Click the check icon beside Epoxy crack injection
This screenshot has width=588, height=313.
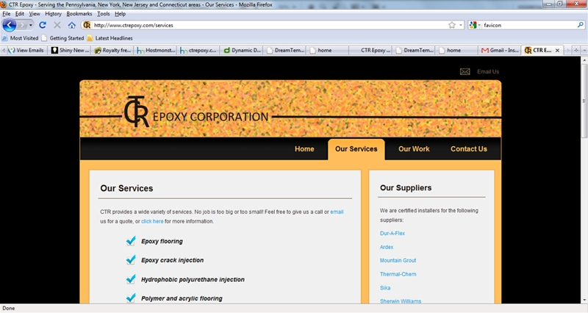(x=131, y=259)
